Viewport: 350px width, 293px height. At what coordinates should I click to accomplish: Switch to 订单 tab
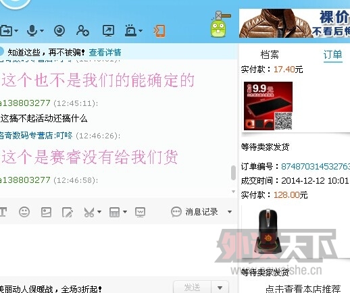333,55
